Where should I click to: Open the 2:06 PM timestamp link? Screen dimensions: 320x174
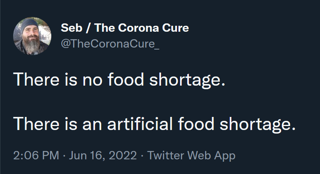click(x=36, y=155)
